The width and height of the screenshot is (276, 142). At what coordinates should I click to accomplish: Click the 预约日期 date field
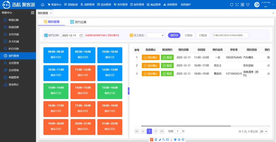click(72, 35)
